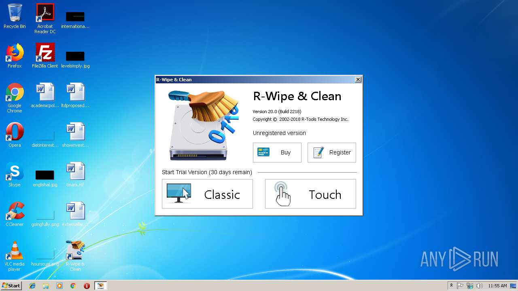Open Acrobat Reader DC shortcut

pyautogui.click(x=45, y=19)
